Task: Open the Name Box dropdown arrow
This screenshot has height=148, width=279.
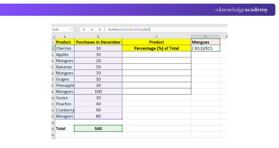Action: 71,29
